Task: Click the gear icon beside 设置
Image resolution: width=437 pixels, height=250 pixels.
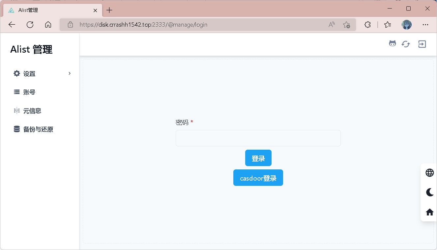Action: 17,73
